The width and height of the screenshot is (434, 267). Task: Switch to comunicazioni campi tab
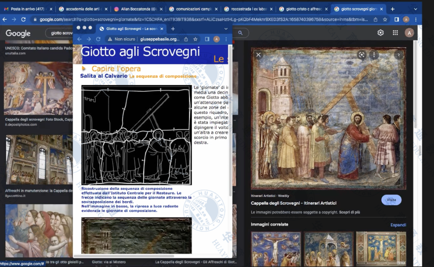pyautogui.click(x=194, y=9)
